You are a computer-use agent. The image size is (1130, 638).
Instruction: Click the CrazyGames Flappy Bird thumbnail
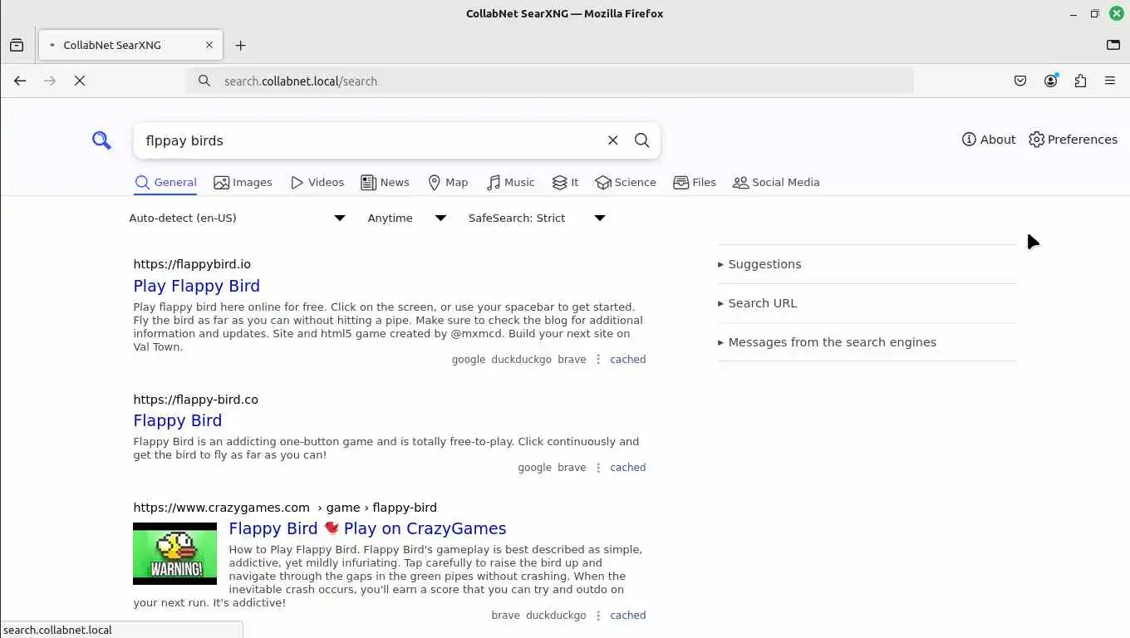(174, 553)
